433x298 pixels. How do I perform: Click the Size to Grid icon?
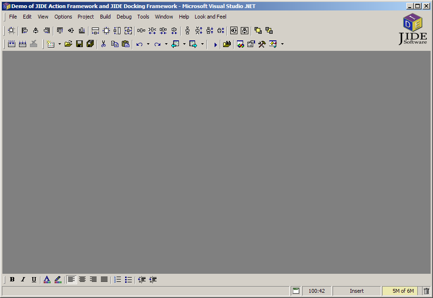click(x=106, y=30)
